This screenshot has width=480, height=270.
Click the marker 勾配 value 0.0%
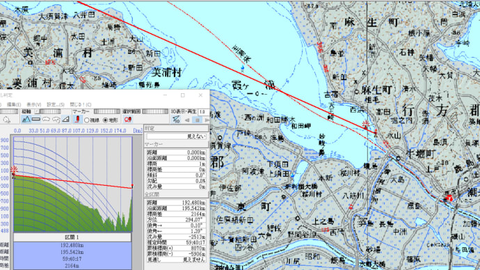click(200, 181)
